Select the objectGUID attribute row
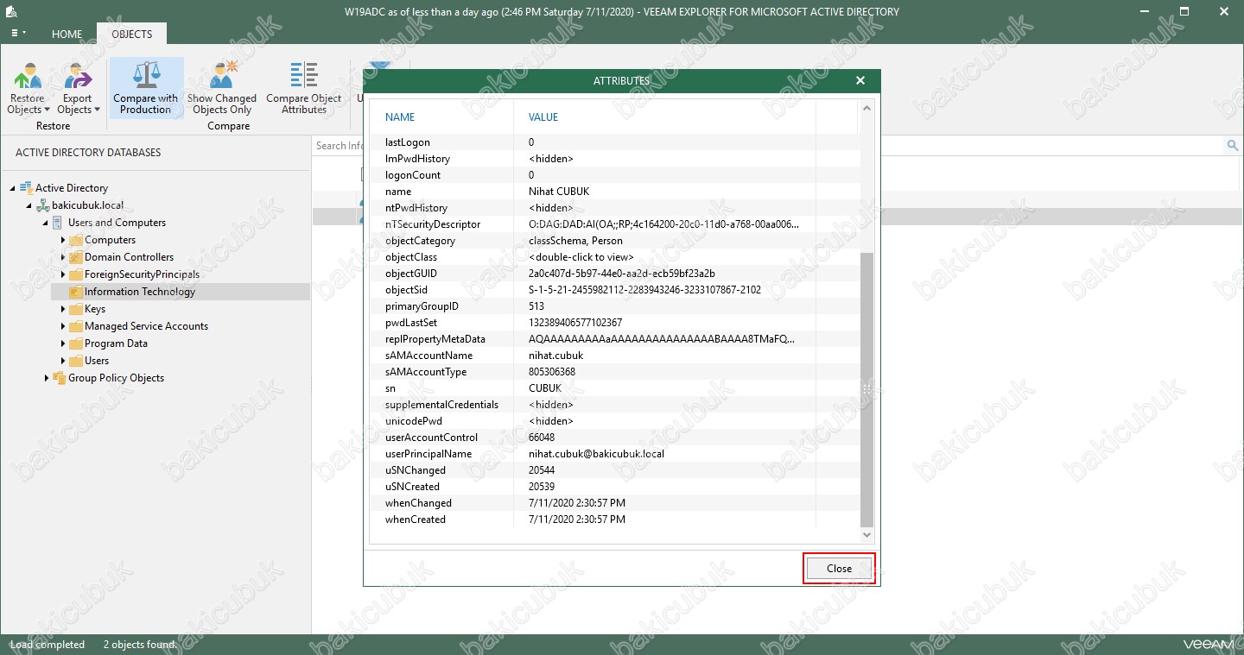The image size is (1244, 655). tap(615, 274)
